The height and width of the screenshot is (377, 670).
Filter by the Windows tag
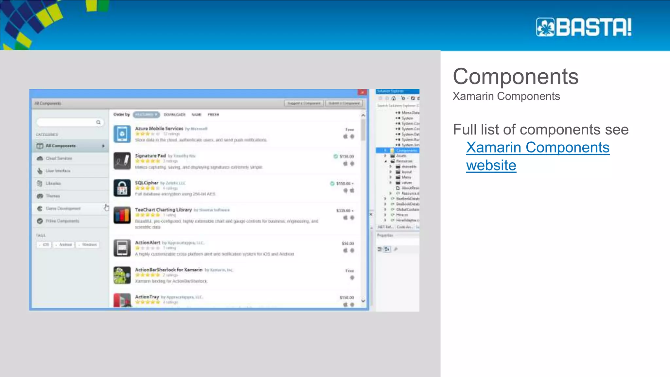pos(87,244)
